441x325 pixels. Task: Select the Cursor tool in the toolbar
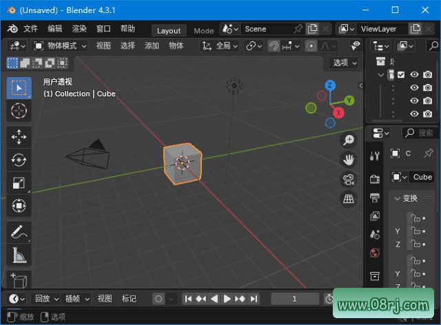pyautogui.click(x=19, y=111)
